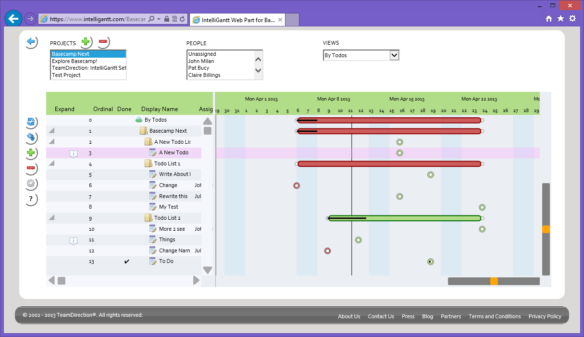Viewport: 584px width, 337px height.
Task: Add a row with the sidebar green plus
Action: pos(31,153)
